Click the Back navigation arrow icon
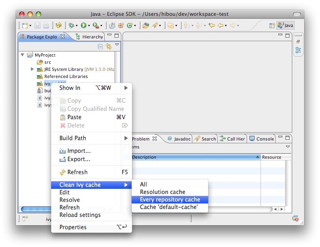Image resolution: width=320 pixels, height=247 pixels. (x=221, y=25)
